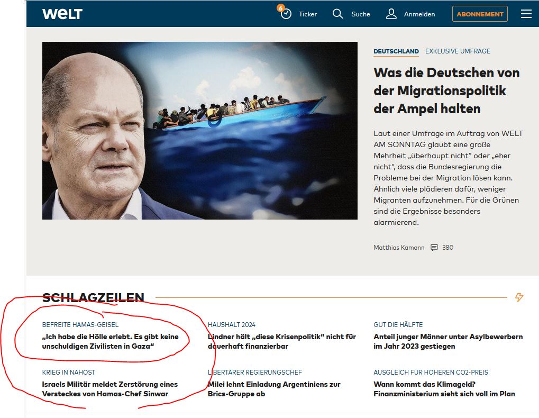Click the comments speech bubble icon

tap(434, 248)
